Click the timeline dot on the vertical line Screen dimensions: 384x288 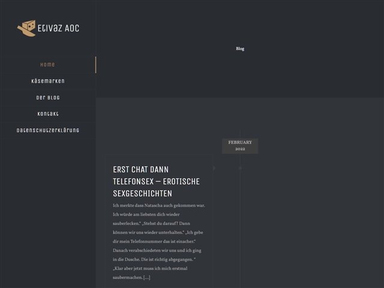(240, 168)
